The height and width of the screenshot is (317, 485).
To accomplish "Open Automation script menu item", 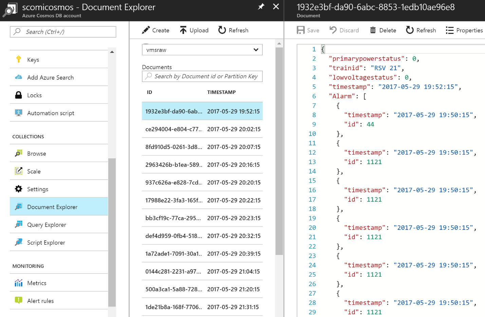I will (59, 113).
